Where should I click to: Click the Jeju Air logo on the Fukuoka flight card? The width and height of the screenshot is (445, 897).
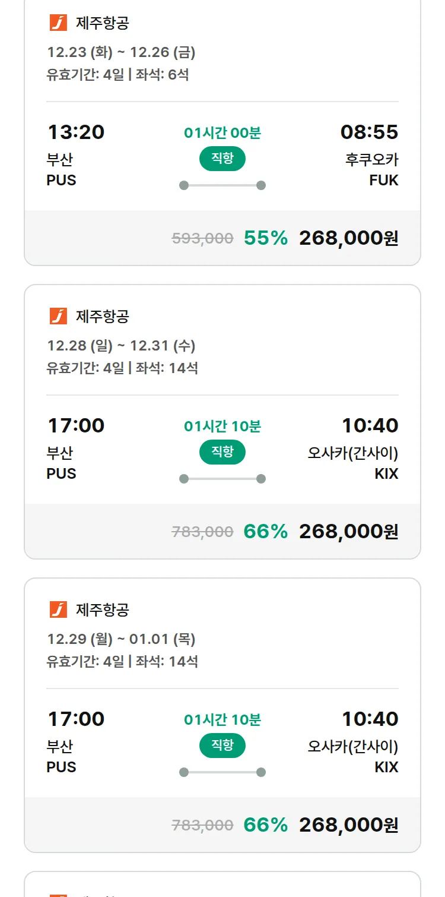[58, 23]
